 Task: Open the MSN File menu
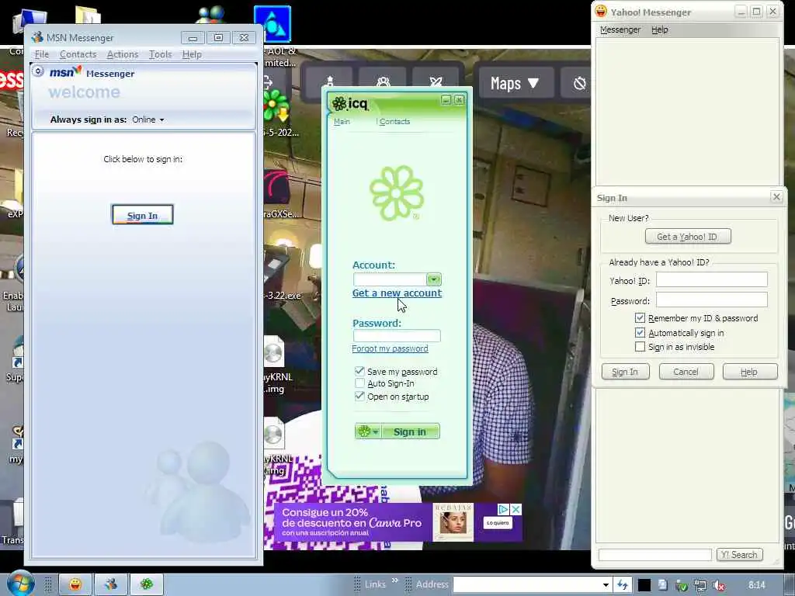[42, 54]
